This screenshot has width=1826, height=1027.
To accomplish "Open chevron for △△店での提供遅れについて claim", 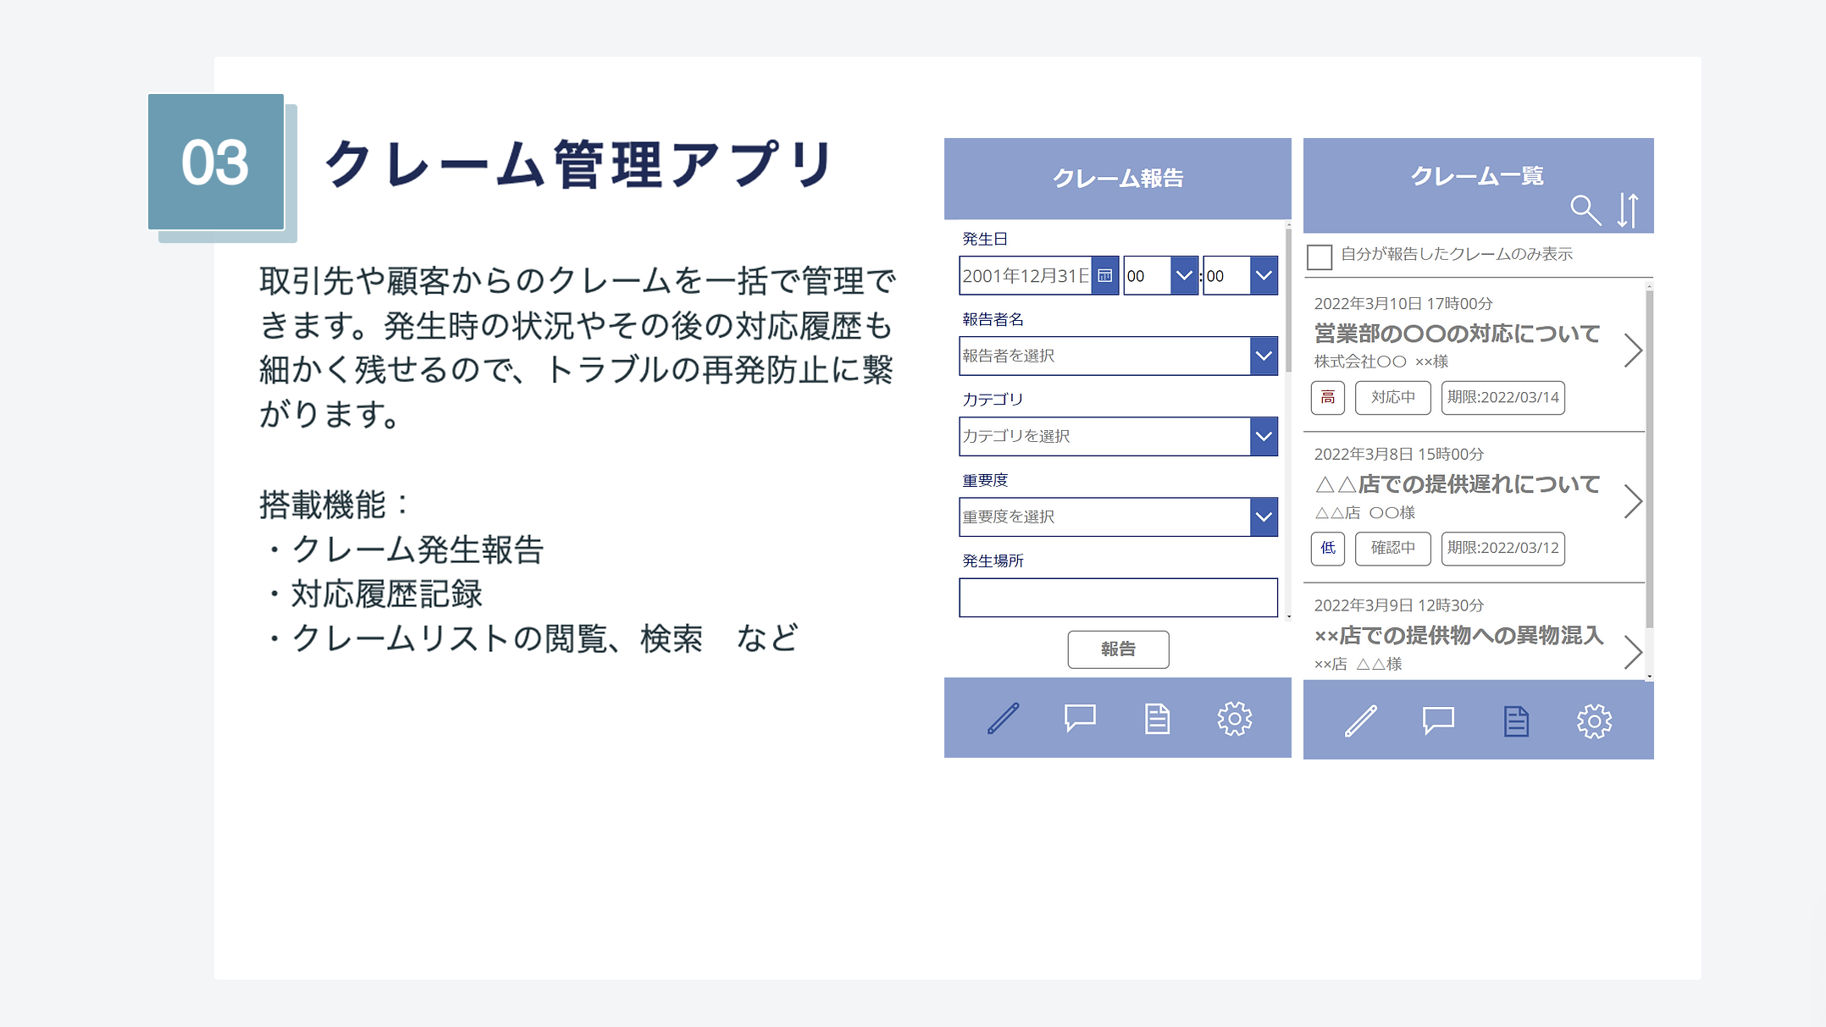I will 1633,501.
